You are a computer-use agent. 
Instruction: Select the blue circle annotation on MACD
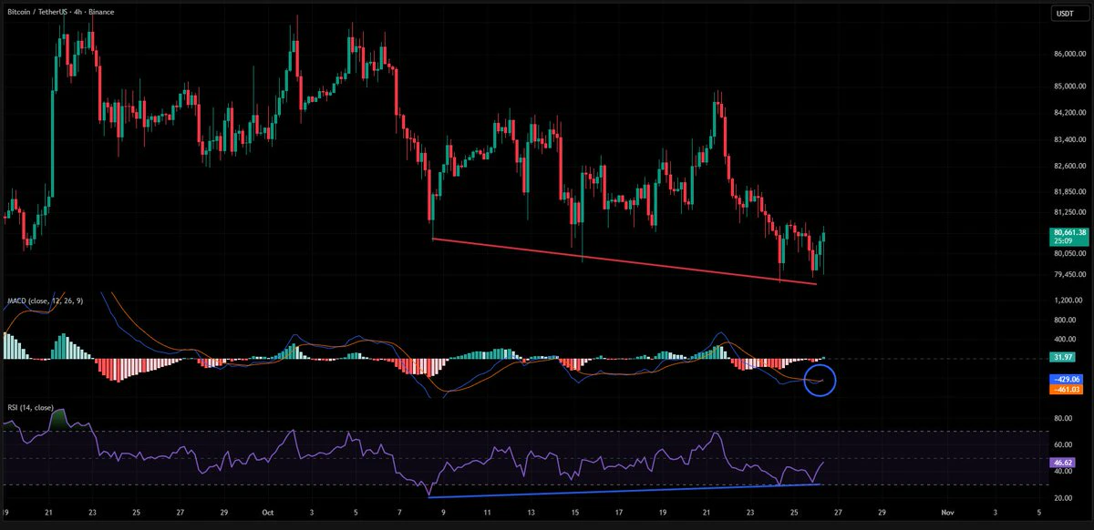[x=820, y=381]
